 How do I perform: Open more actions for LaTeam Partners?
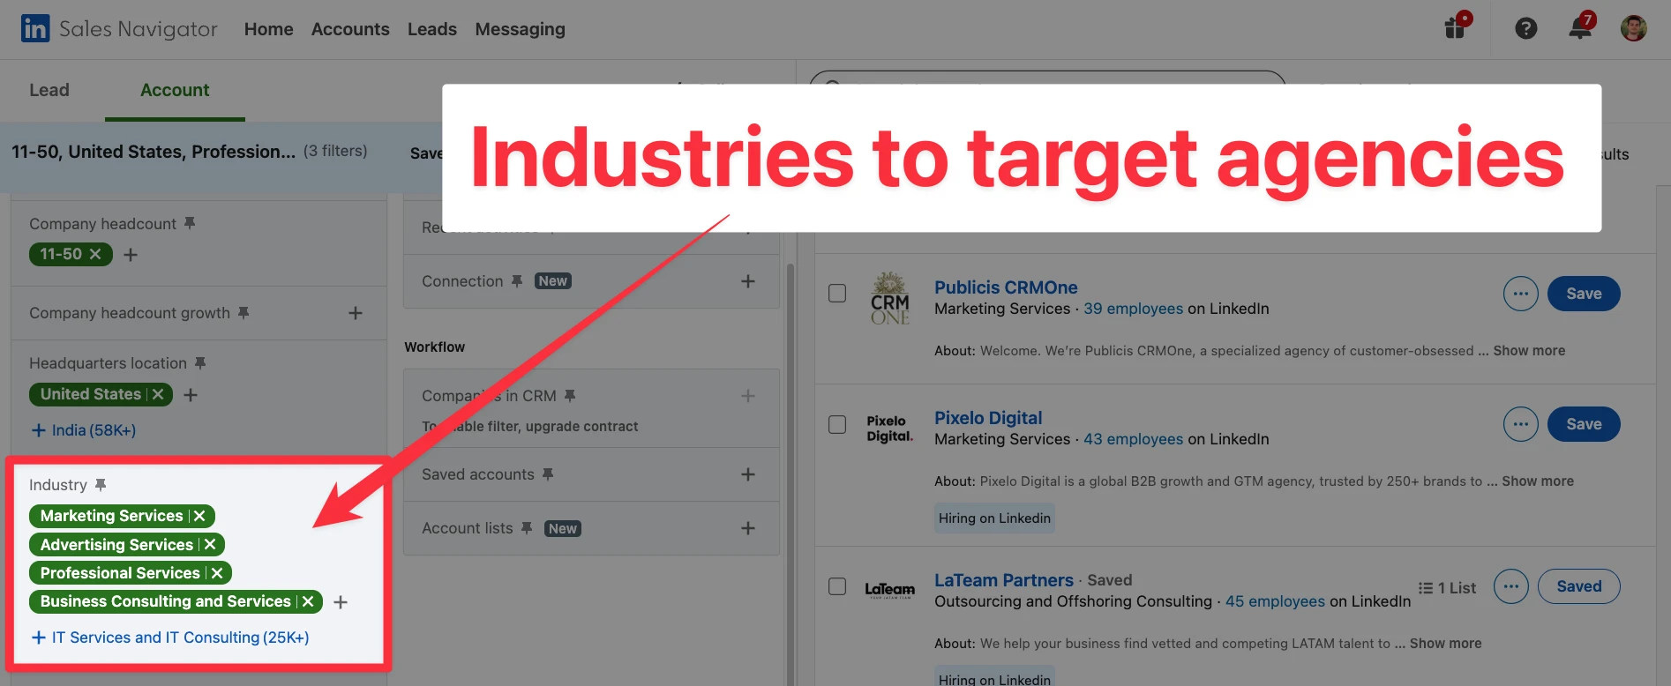click(1511, 586)
